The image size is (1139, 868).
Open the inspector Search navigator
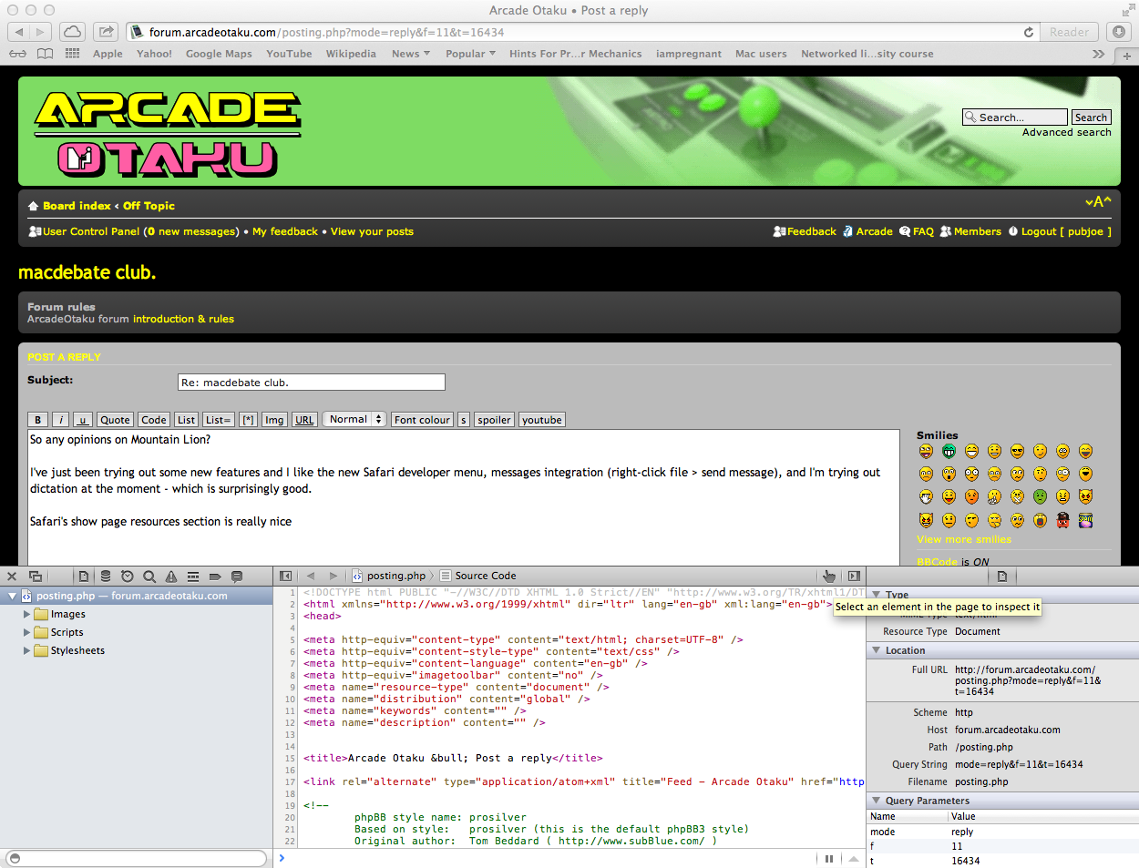[149, 576]
